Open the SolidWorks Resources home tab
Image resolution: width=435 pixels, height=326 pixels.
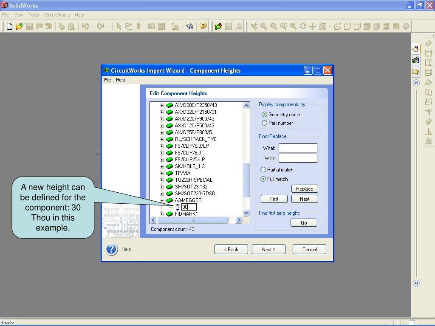click(415, 49)
